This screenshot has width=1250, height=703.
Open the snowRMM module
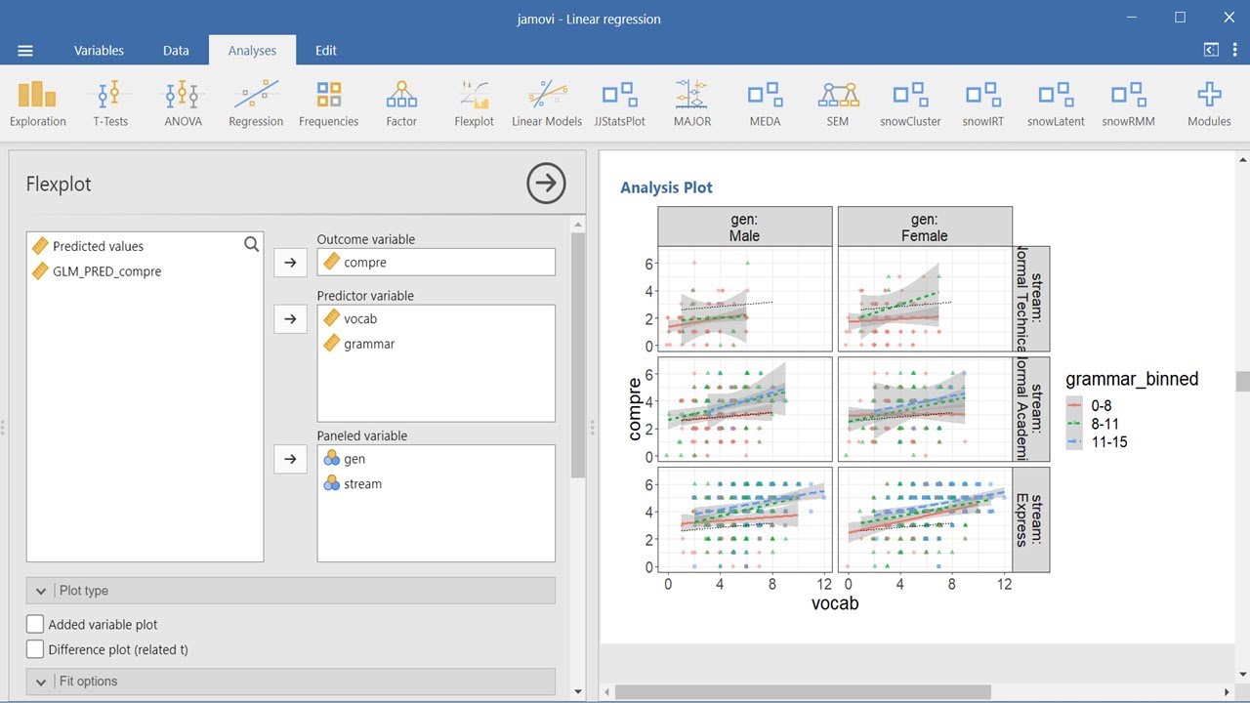1128,103
